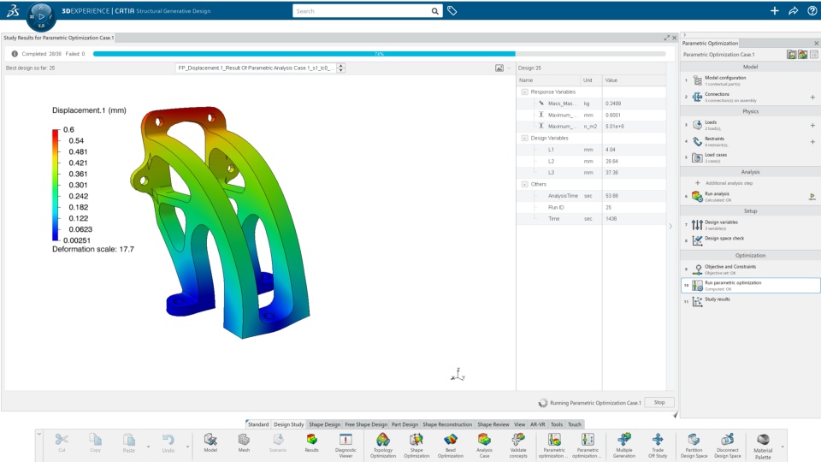Open the Analysis Case tool

484,446
